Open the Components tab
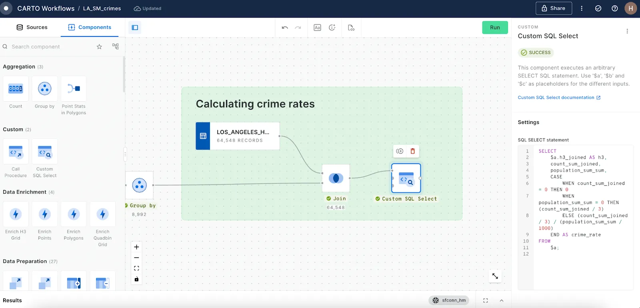 tap(90, 27)
